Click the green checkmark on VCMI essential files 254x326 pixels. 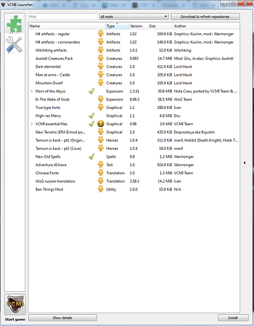coord(91,124)
